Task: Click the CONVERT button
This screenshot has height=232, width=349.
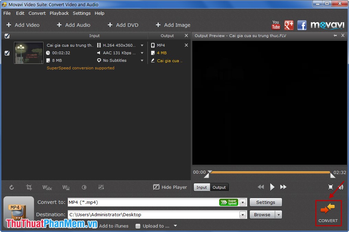Action: 328,213
